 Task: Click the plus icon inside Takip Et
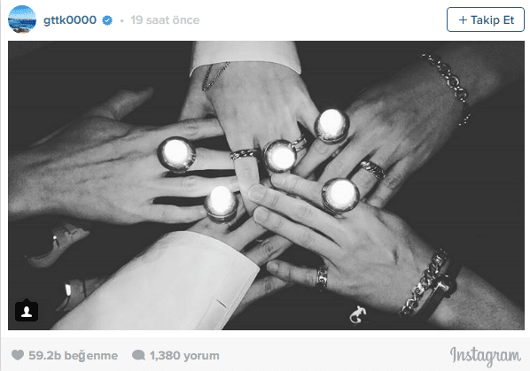click(463, 20)
